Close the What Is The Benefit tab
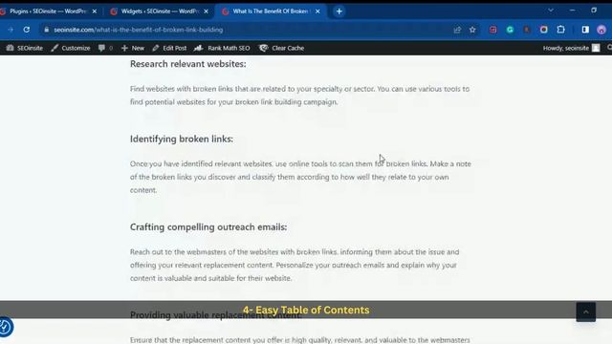This screenshot has height=344, width=612. coord(317,11)
